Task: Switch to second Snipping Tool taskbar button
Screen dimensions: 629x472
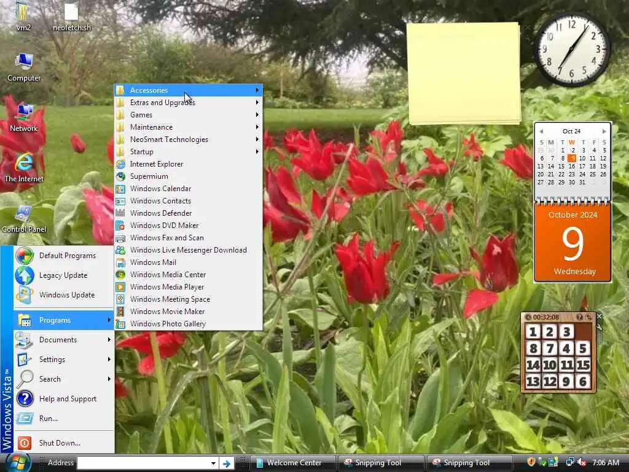Action: click(x=469, y=463)
